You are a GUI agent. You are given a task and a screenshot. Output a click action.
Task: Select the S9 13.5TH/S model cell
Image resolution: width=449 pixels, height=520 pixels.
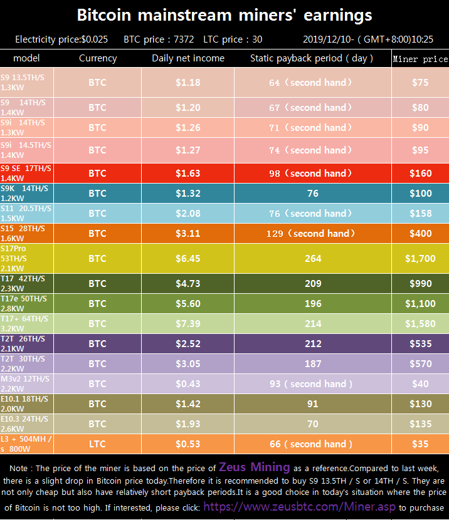coord(26,83)
